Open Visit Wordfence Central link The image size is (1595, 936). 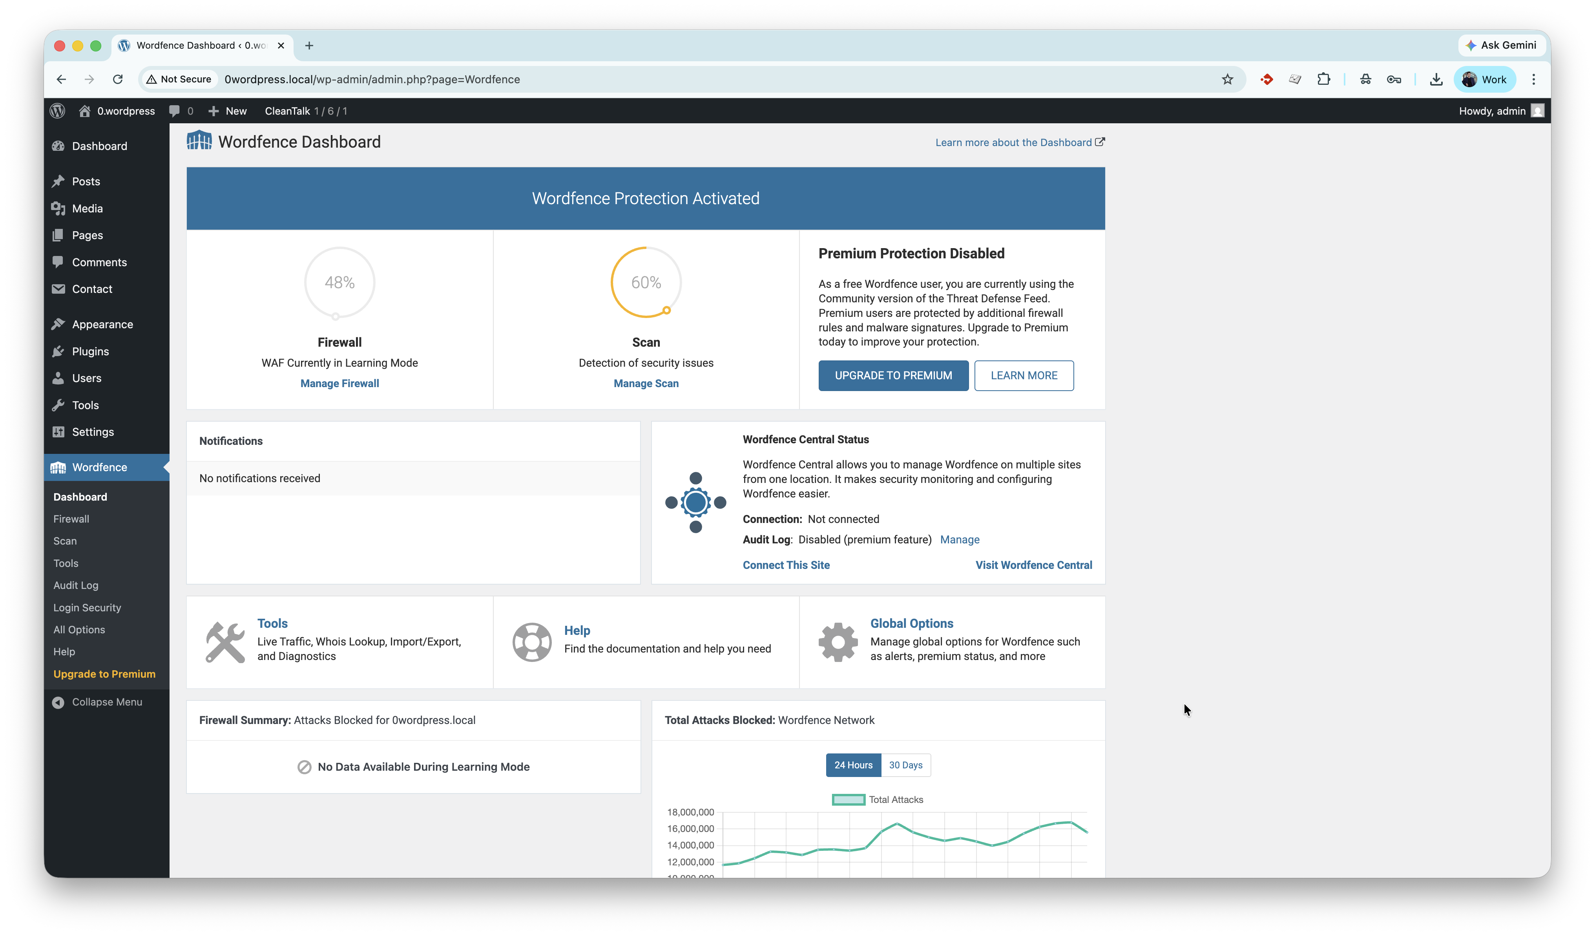pos(1034,565)
